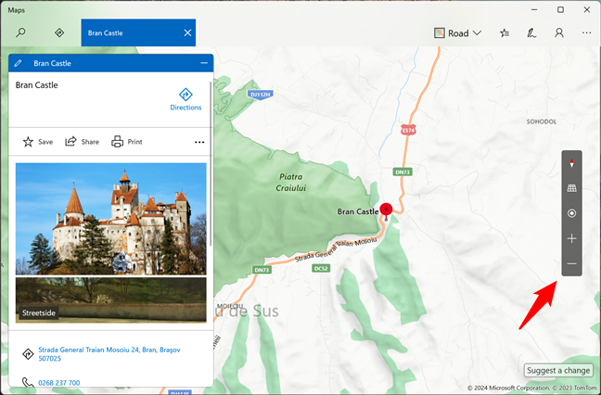Toggle the tilt map grid button
Screen dimensions: 601x395
571,188
